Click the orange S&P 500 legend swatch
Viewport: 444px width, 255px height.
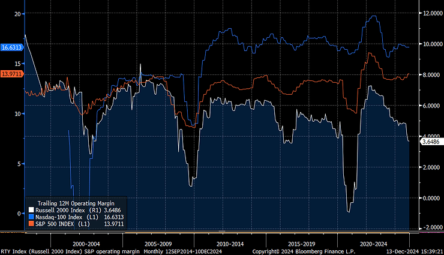[31, 224]
